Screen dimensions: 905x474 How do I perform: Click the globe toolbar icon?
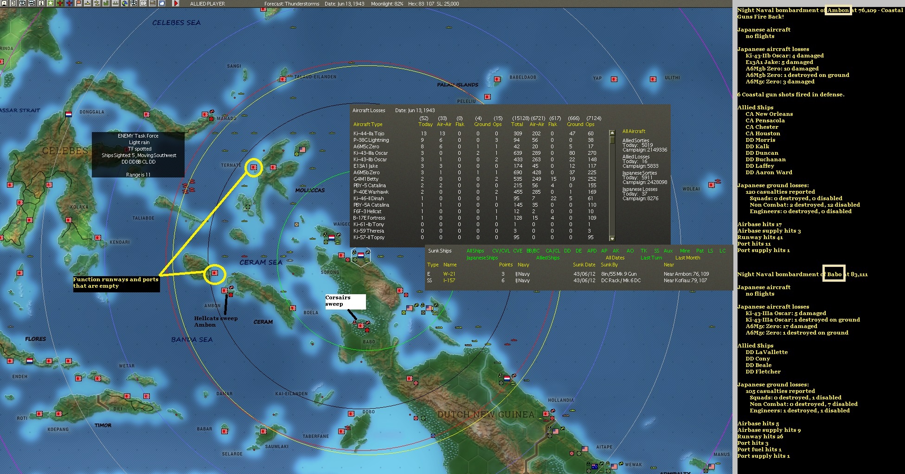coord(125,3)
